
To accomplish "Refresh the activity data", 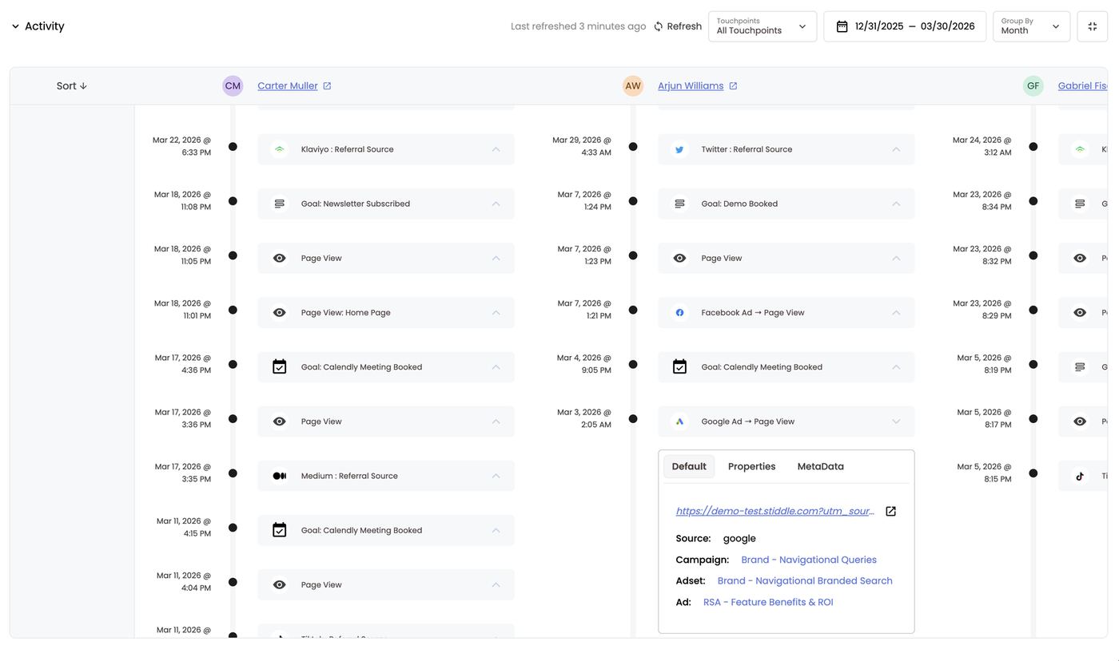I will tap(678, 26).
